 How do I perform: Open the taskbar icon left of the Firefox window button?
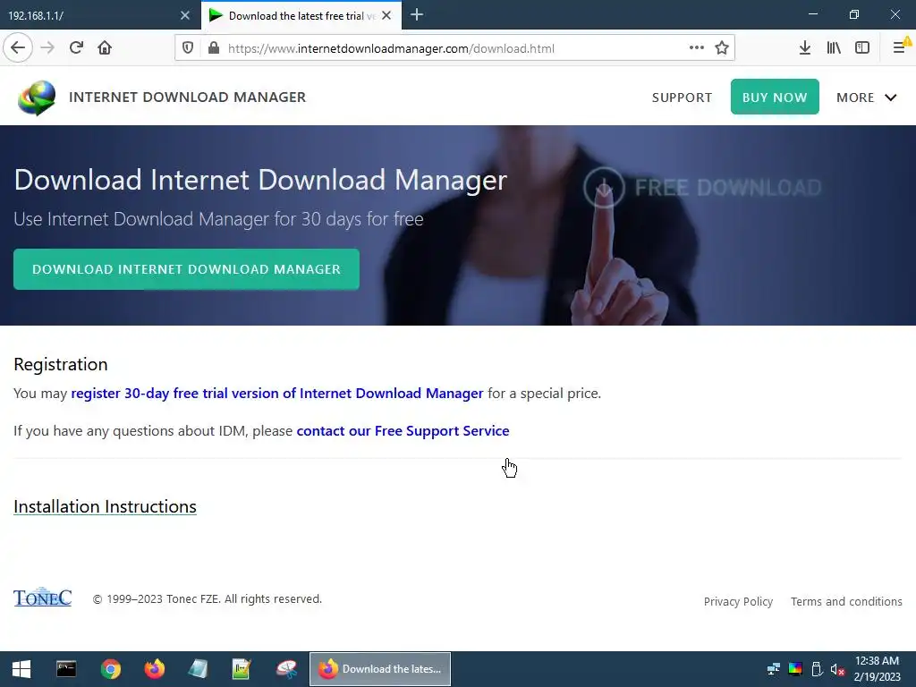pos(286,669)
